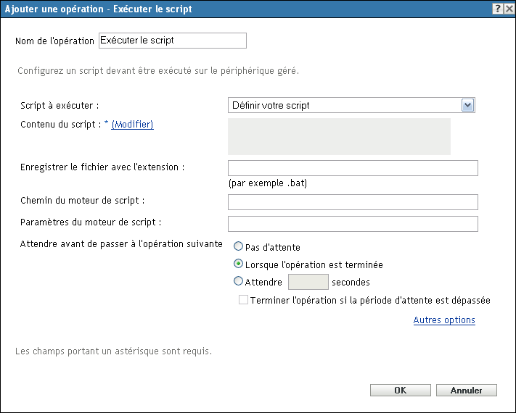Click the gray Contenu du script preview area
Viewport: 516px width, 413px height.
click(x=339, y=136)
